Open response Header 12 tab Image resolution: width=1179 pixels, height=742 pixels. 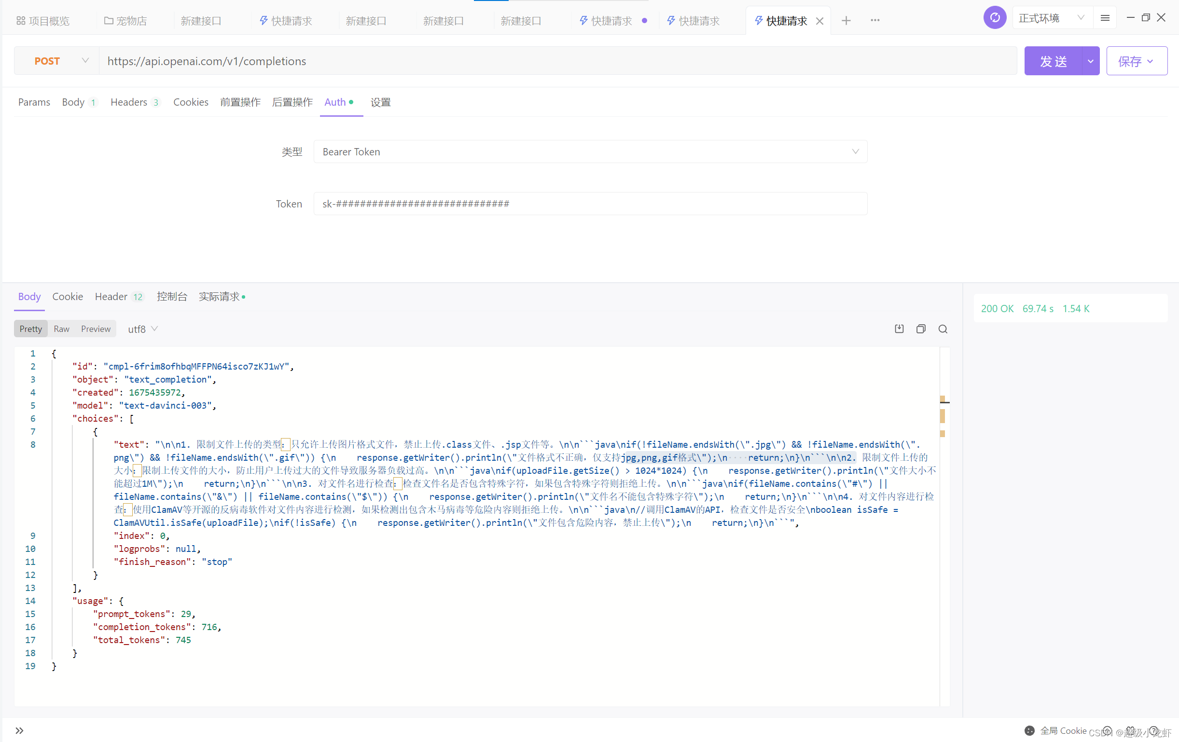click(119, 297)
